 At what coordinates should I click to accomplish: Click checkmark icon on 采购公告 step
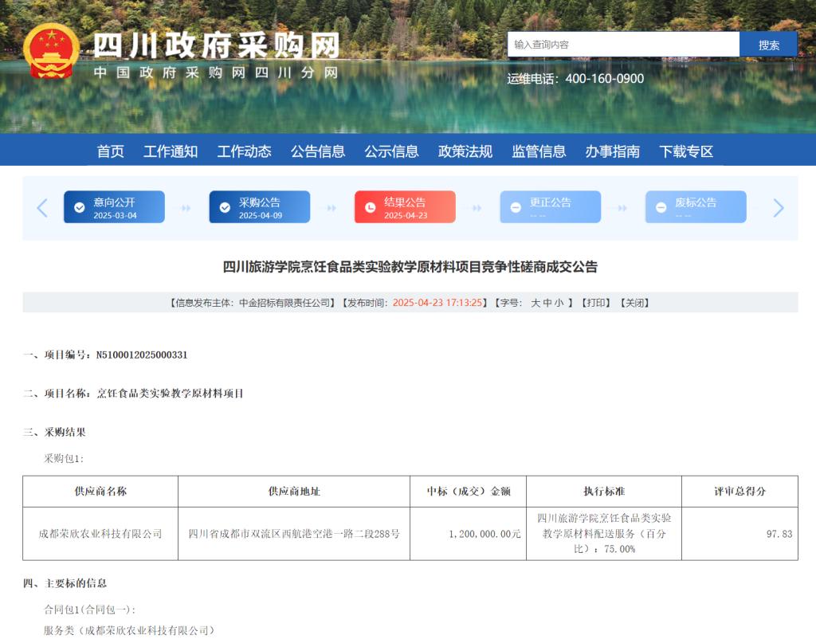click(225, 208)
